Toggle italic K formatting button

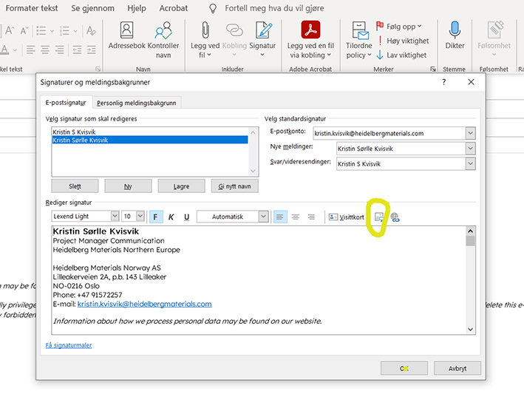[x=171, y=217]
